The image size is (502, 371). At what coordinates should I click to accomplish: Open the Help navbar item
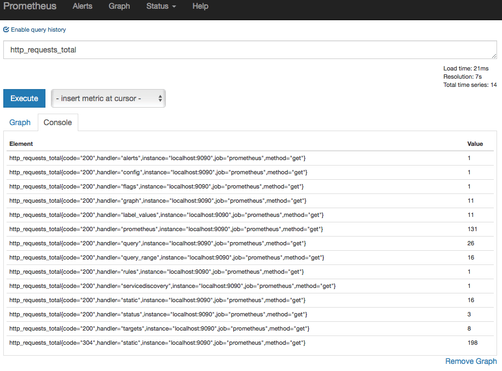[x=200, y=6]
